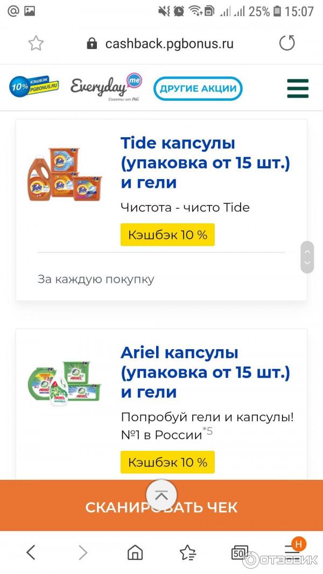
Task: Tap the Everyday me logo
Action: (x=106, y=87)
